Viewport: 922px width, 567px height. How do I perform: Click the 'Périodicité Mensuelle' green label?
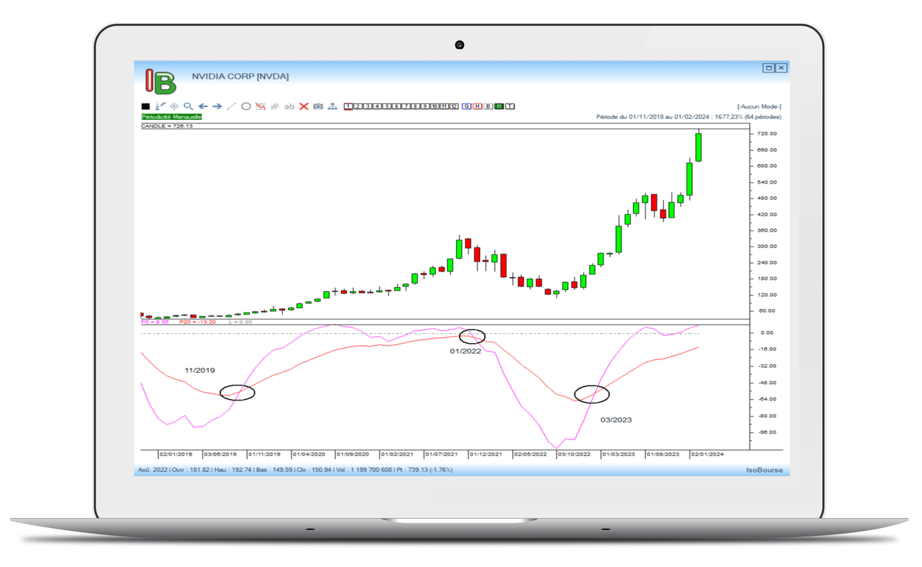click(x=172, y=117)
